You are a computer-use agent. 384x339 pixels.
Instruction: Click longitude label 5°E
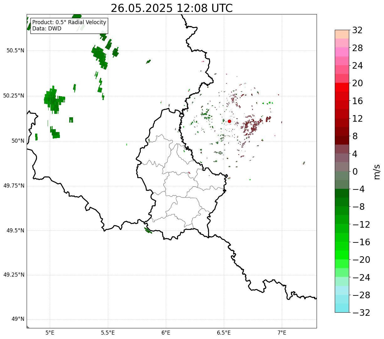[x=50, y=332]
